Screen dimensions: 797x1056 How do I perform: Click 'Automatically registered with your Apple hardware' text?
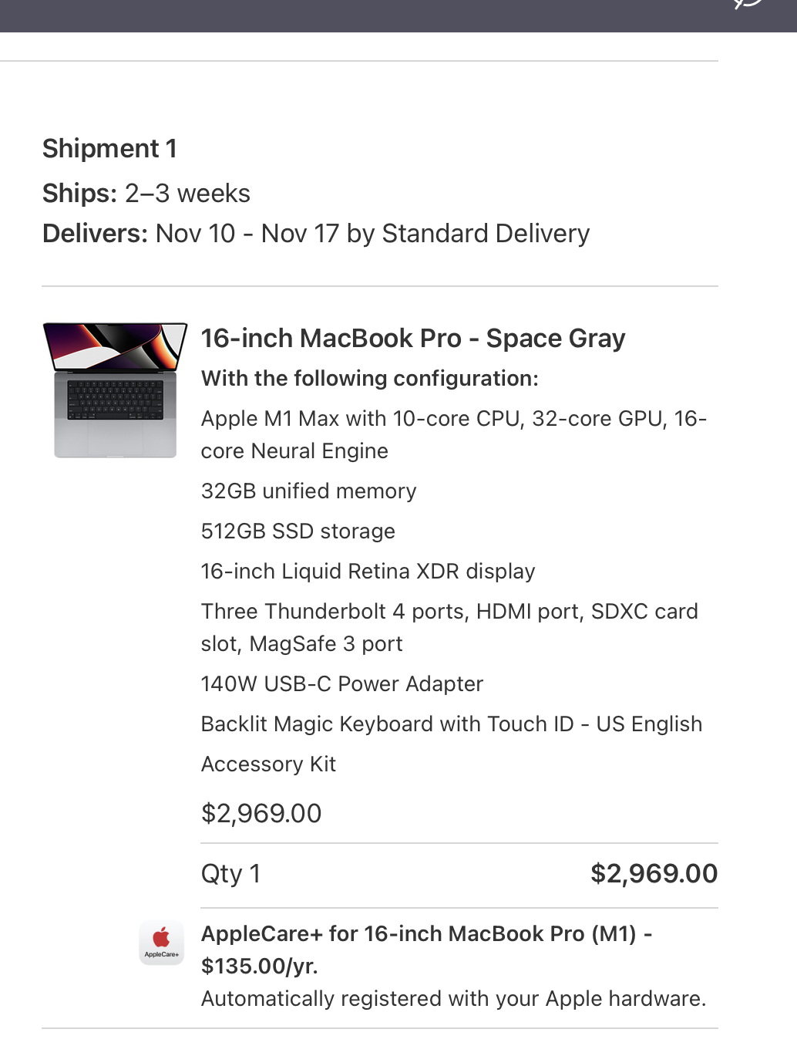point(453,999)
